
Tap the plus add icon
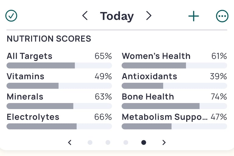tap(193, 16)
